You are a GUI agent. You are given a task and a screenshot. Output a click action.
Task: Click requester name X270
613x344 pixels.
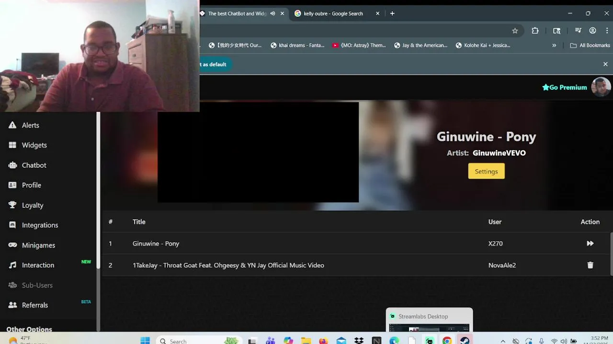pyautogui.click(x=495, y=244)
